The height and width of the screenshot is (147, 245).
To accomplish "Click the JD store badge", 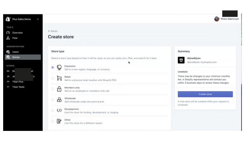I will tap(8, 76).
